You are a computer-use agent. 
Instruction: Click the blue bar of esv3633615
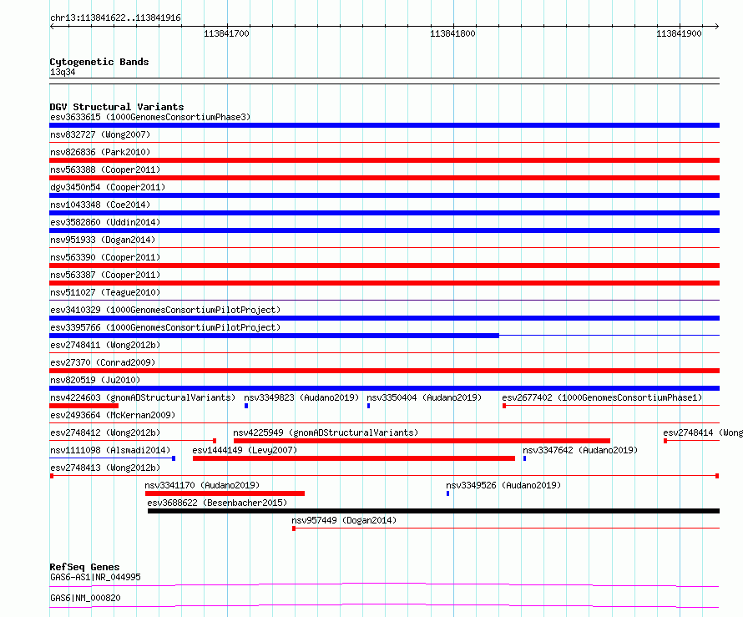click(384, 125)
